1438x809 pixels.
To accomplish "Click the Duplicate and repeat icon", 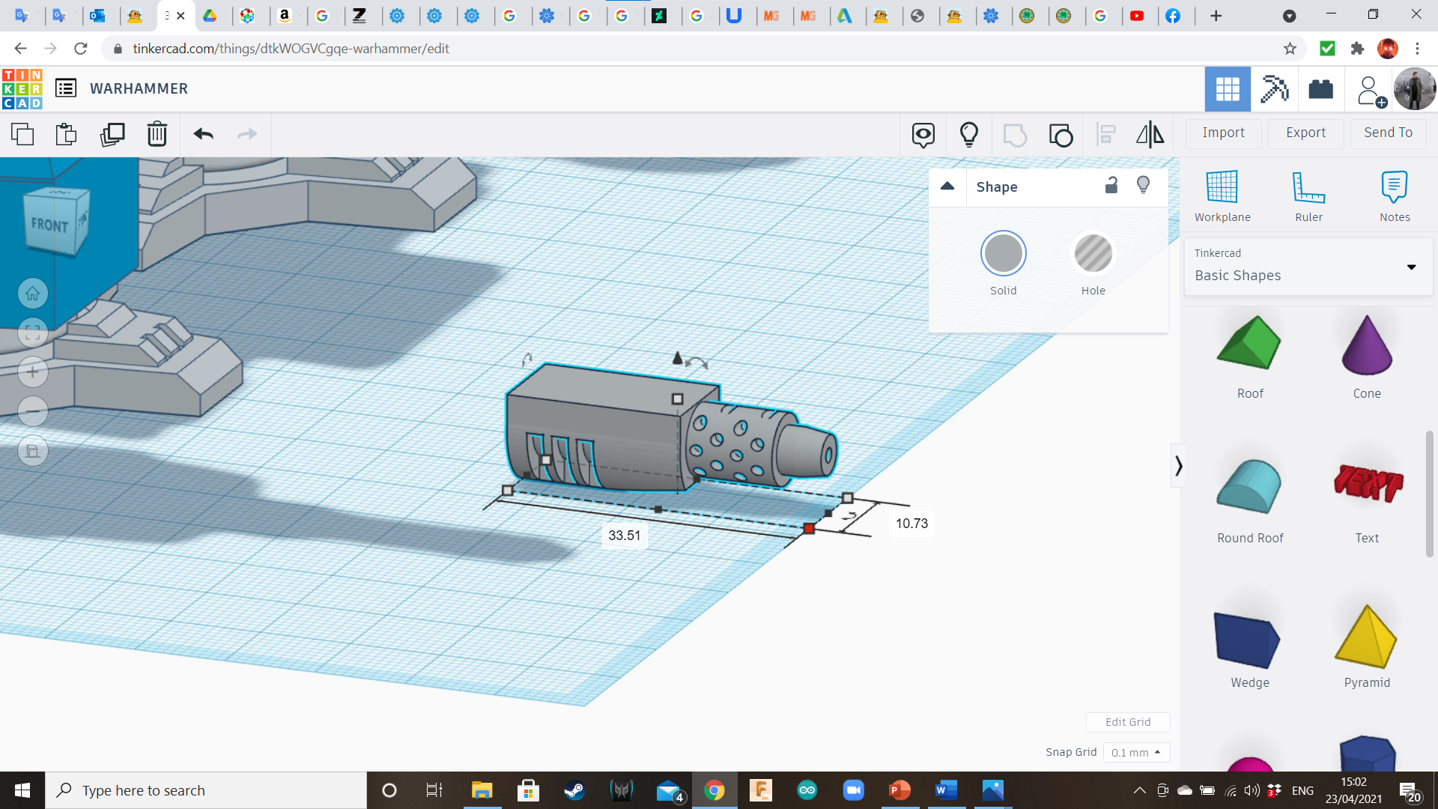I will click(x=112, y=135).
